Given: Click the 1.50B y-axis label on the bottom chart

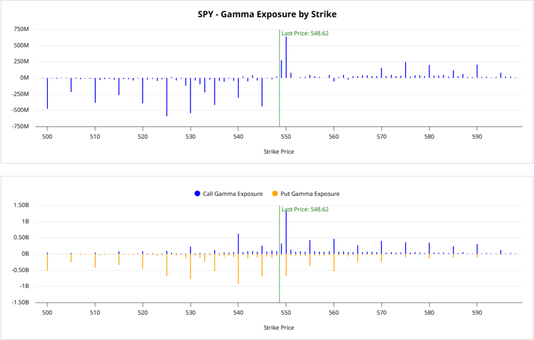Looking at the screenshot, I should pyautogui.click(x=20, y=205).
